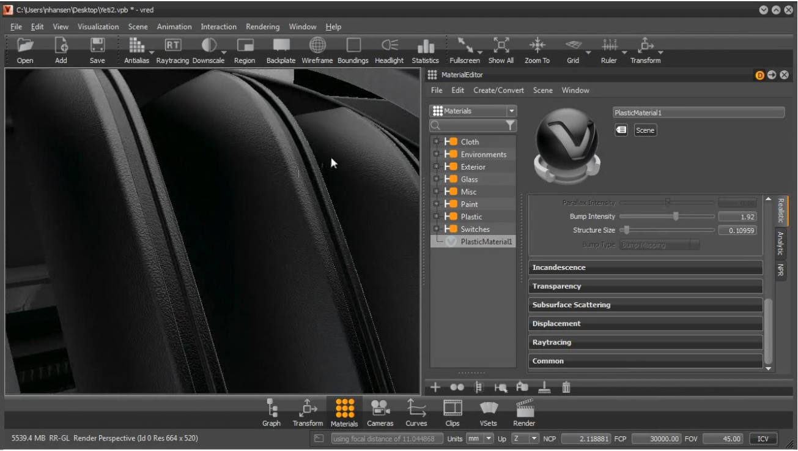Expand the Environments material group
The height and width of the screenshot is (451, 798).
(437, 154)
